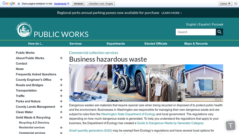Image resolution: width=239 pixels, height=134 pixels.
Task: Open Guide to Dangerous Waste by Generator Category
Action: click(170, 123)
